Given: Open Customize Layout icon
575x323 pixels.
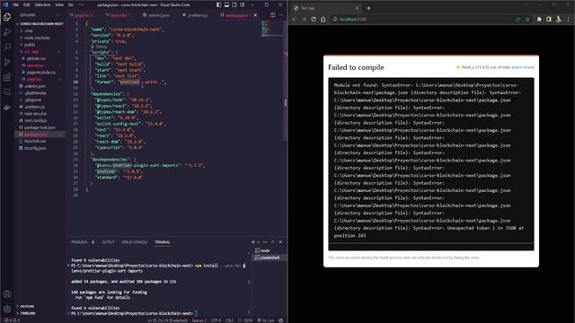Looking at the screenshot, I should tap(243, 4).
